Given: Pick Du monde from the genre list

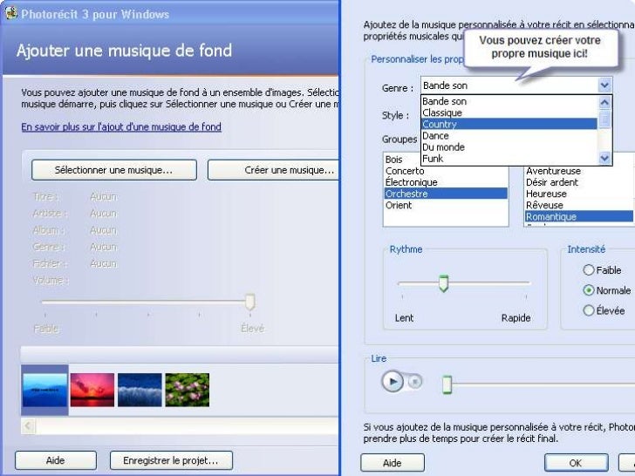Looking at the screenshot, I should (509, 147).
